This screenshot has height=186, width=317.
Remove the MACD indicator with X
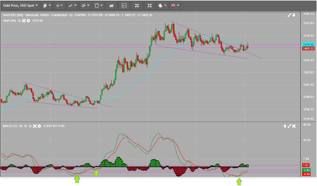(35, 126)
